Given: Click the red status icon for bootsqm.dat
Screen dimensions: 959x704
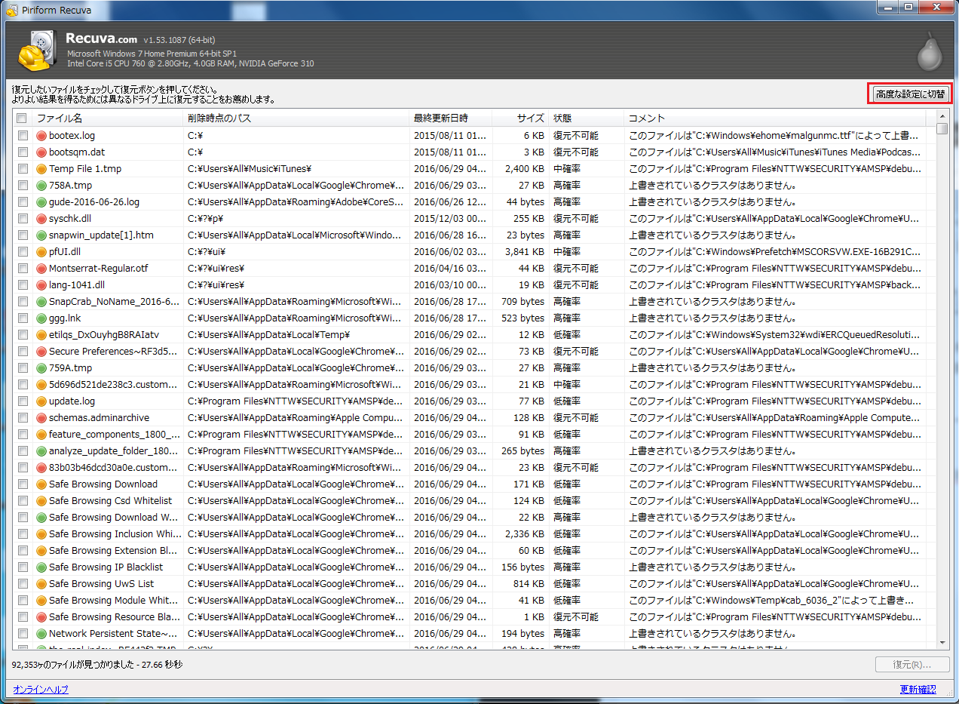Looking at the screenshot, I should click(41, 152).
